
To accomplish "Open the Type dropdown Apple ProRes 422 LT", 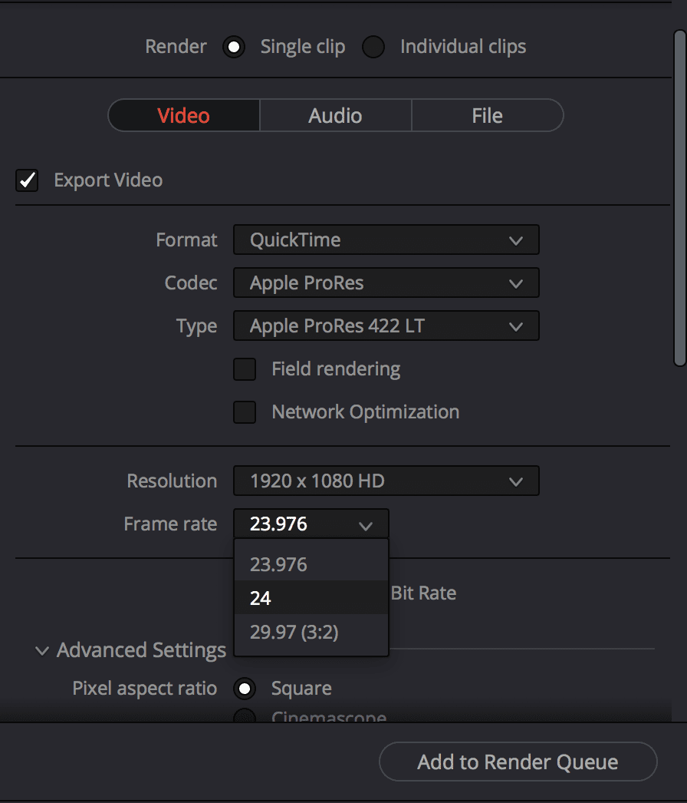I will (386, 326).
